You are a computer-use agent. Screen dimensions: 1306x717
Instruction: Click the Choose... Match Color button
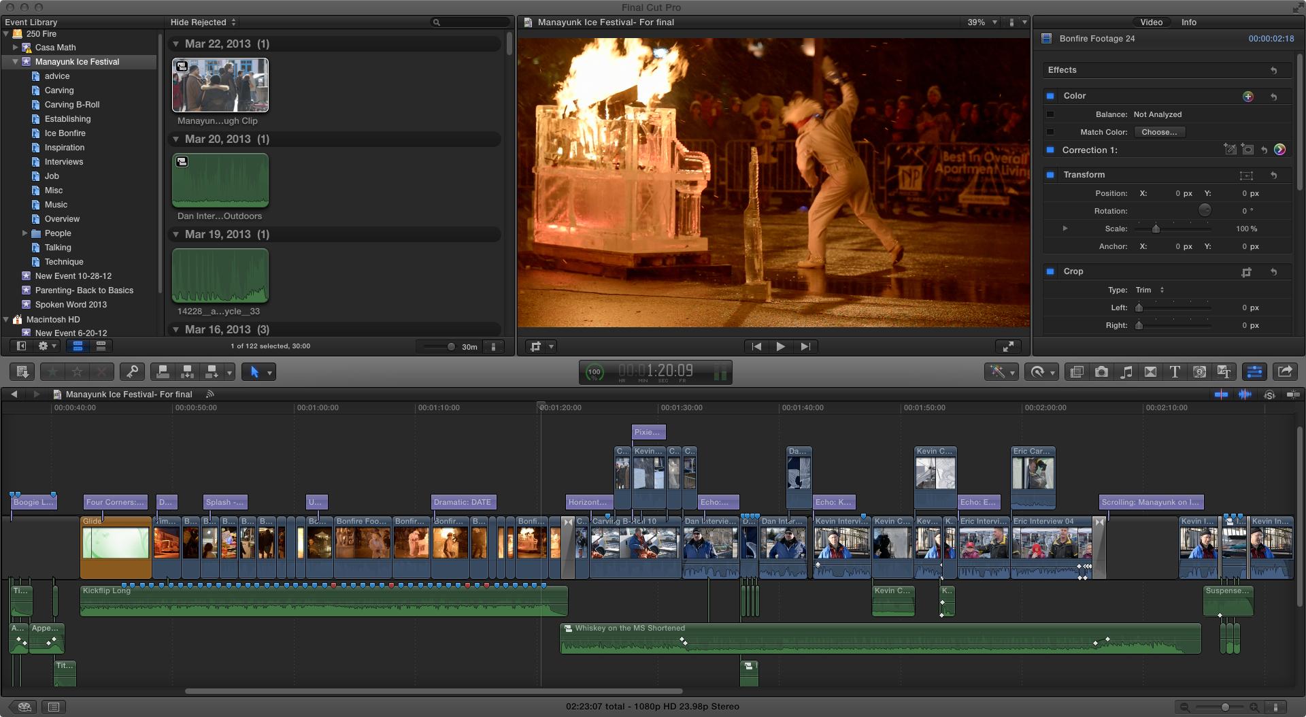tap(1159, 132)
